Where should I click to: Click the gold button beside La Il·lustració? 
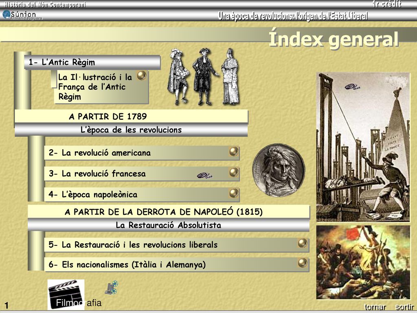(141, 75)
